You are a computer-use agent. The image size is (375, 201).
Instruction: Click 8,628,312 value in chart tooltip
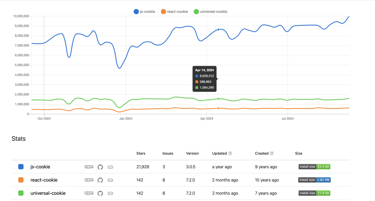207,76
